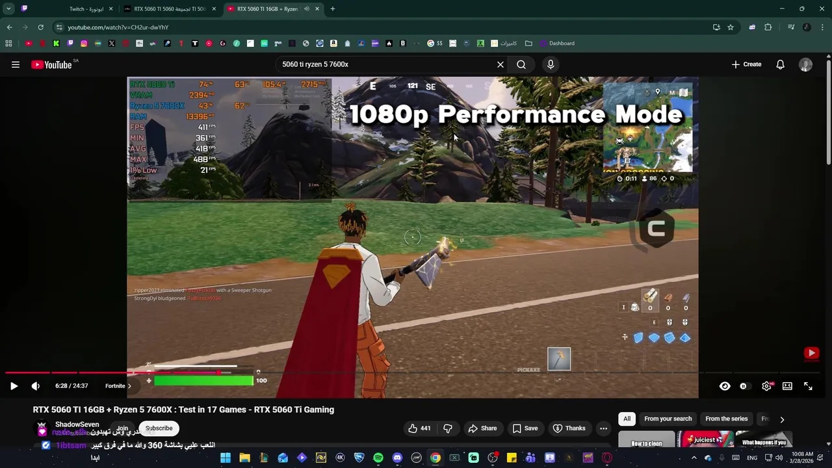Open a new browser tab
This screenshot has height=468, width=832.
click(333, 9)
